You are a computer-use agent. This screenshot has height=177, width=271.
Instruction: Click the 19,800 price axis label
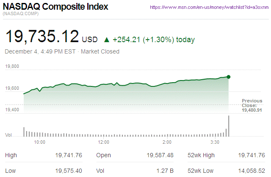pos(12,67)
